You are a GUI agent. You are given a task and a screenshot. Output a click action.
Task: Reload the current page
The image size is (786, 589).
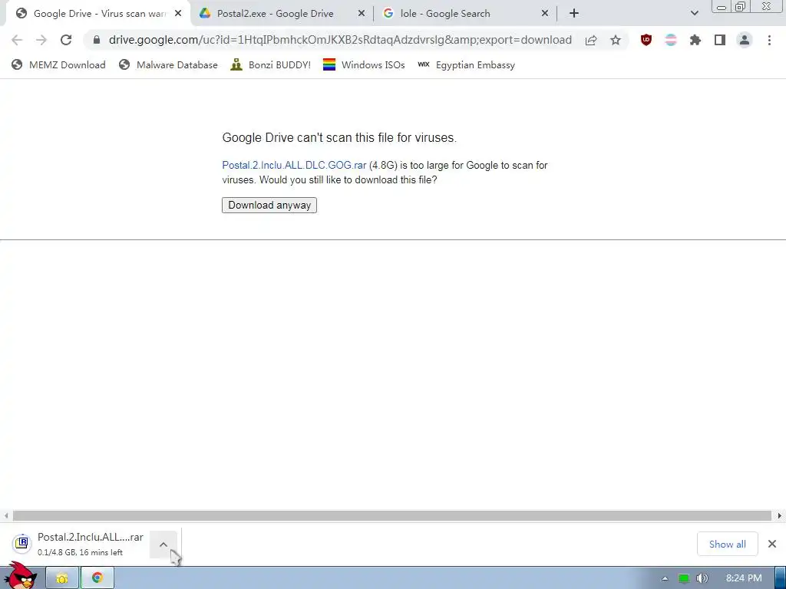[x=66, y=40]
